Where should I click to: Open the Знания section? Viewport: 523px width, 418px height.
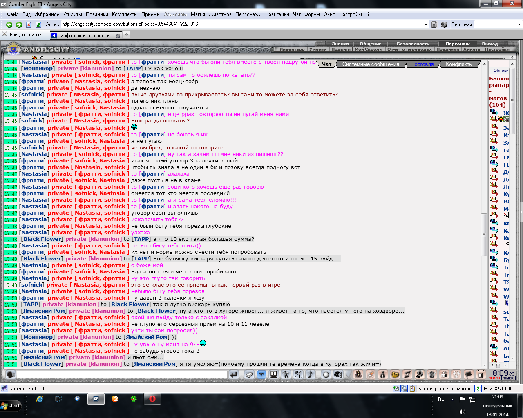(x=340, y=44)
